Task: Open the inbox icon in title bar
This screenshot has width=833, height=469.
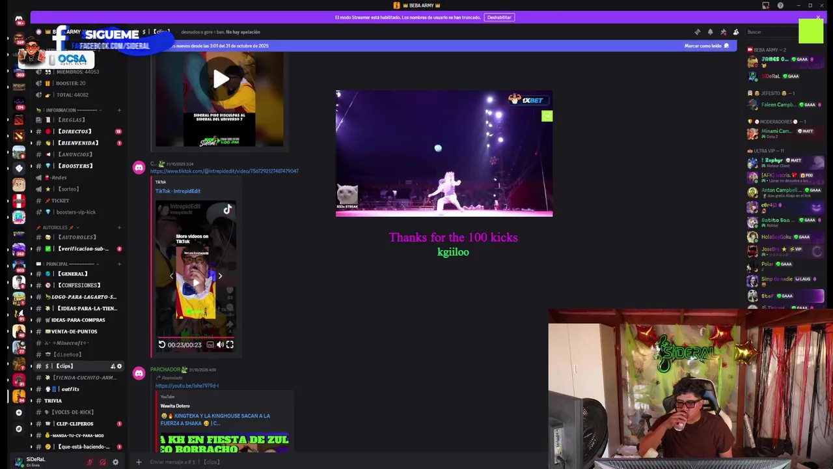Action: click(766, 5)
